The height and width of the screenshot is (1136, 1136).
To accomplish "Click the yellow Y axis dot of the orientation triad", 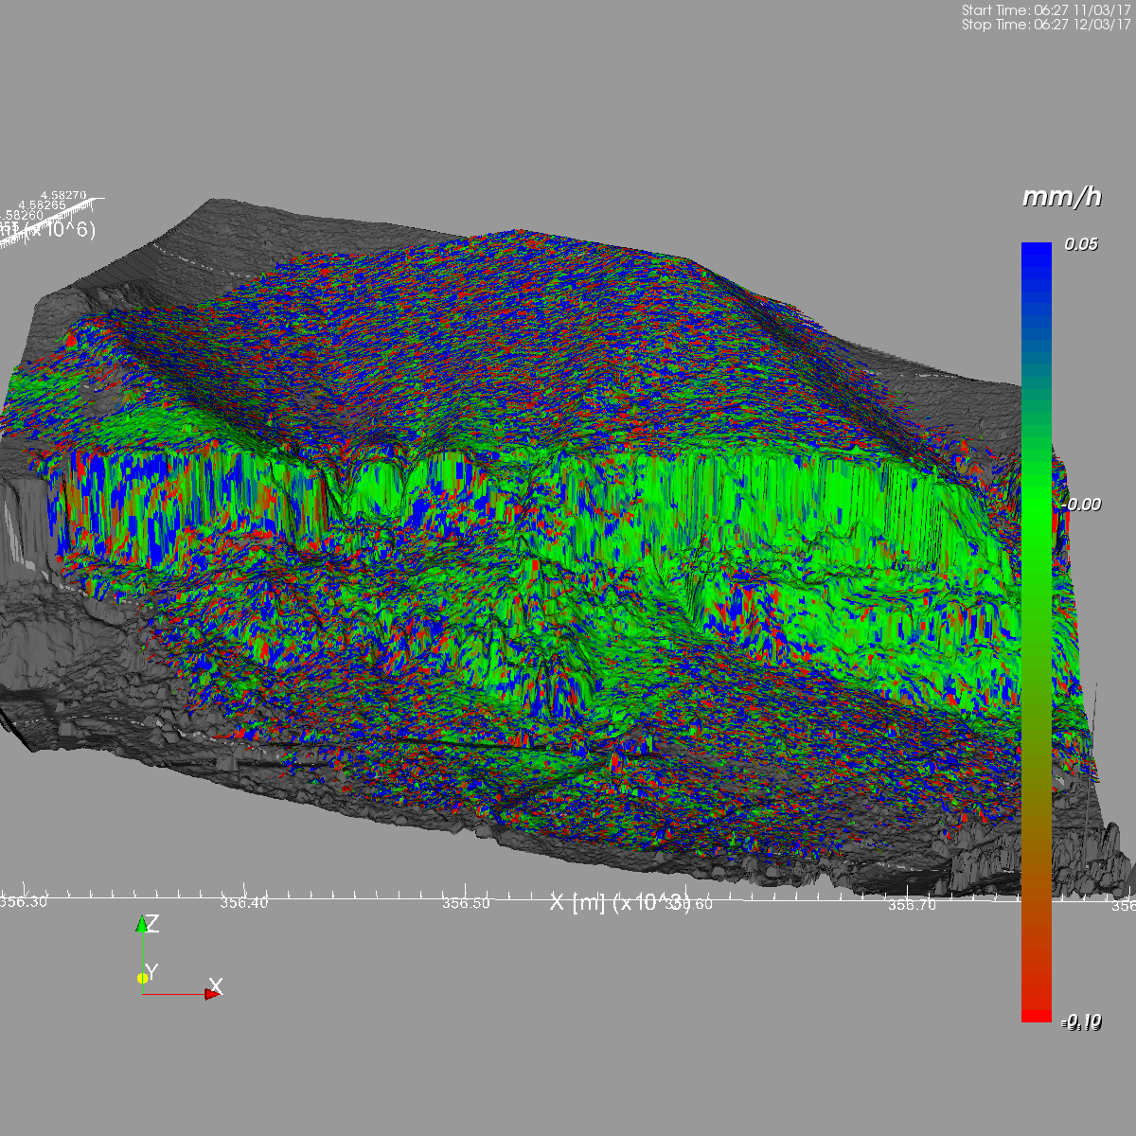I will [x=142, y=978].
